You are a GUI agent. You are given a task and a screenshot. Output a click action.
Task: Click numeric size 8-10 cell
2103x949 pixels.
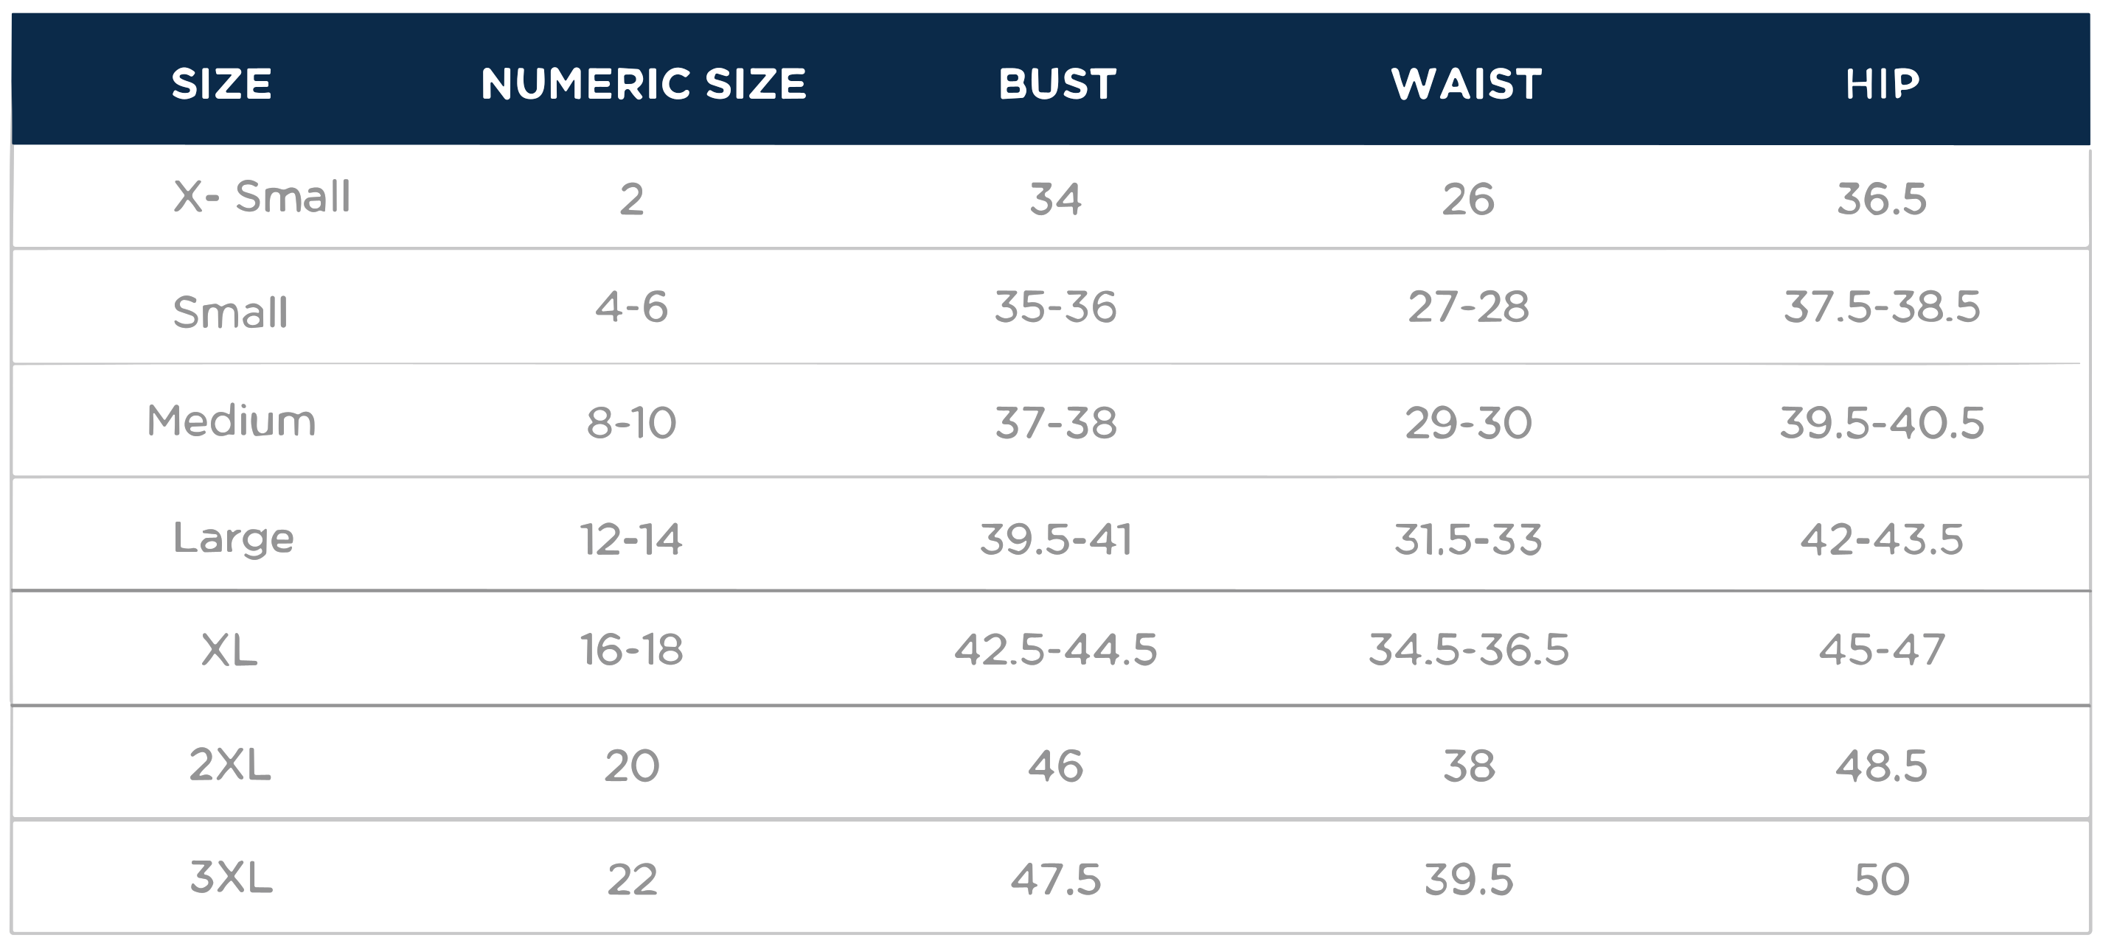coord(631,423)
